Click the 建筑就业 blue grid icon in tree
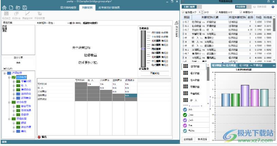The image size is (277, 146). click(18, 98)
